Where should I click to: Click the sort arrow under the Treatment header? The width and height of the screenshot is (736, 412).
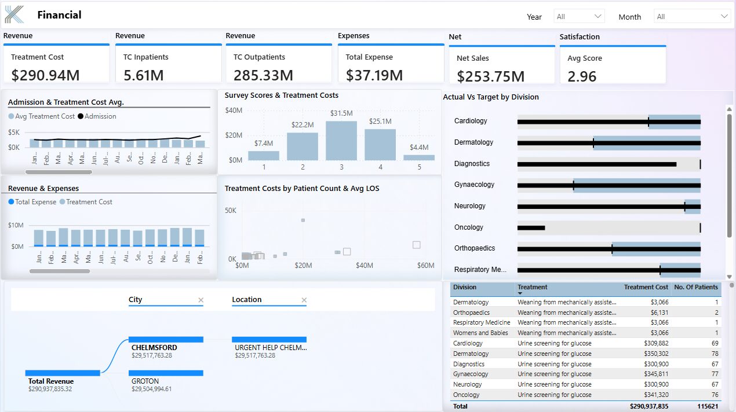520,294
